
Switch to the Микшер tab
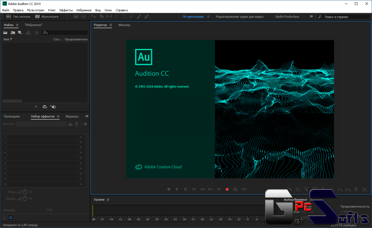[x=124, y=25]
